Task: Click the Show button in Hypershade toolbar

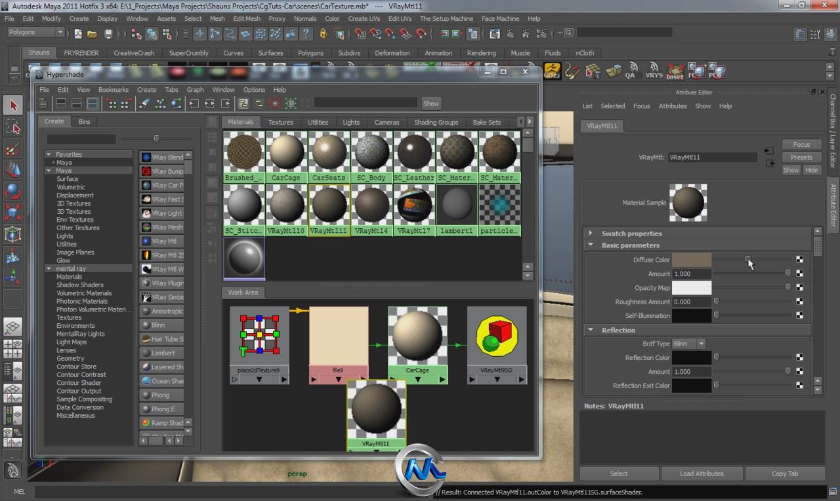Action: point(431,104)
